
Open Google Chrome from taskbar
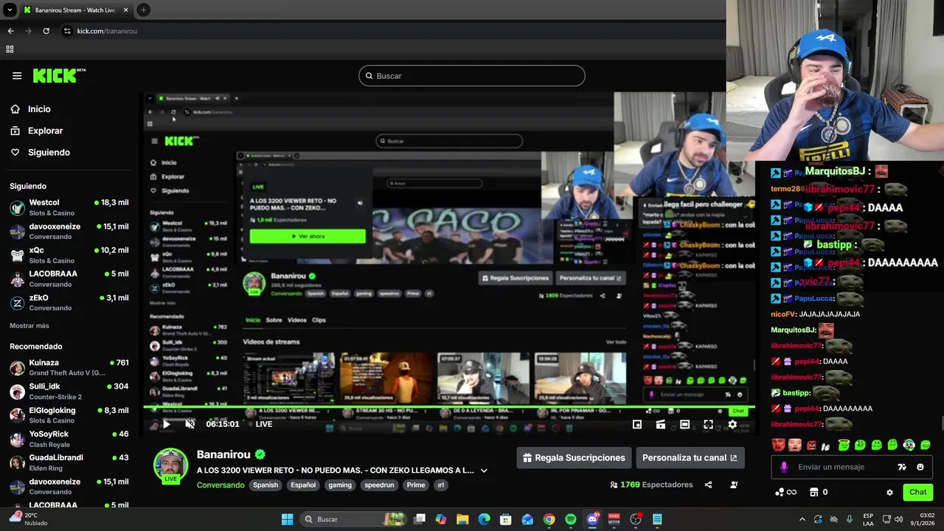click(549, 519)
